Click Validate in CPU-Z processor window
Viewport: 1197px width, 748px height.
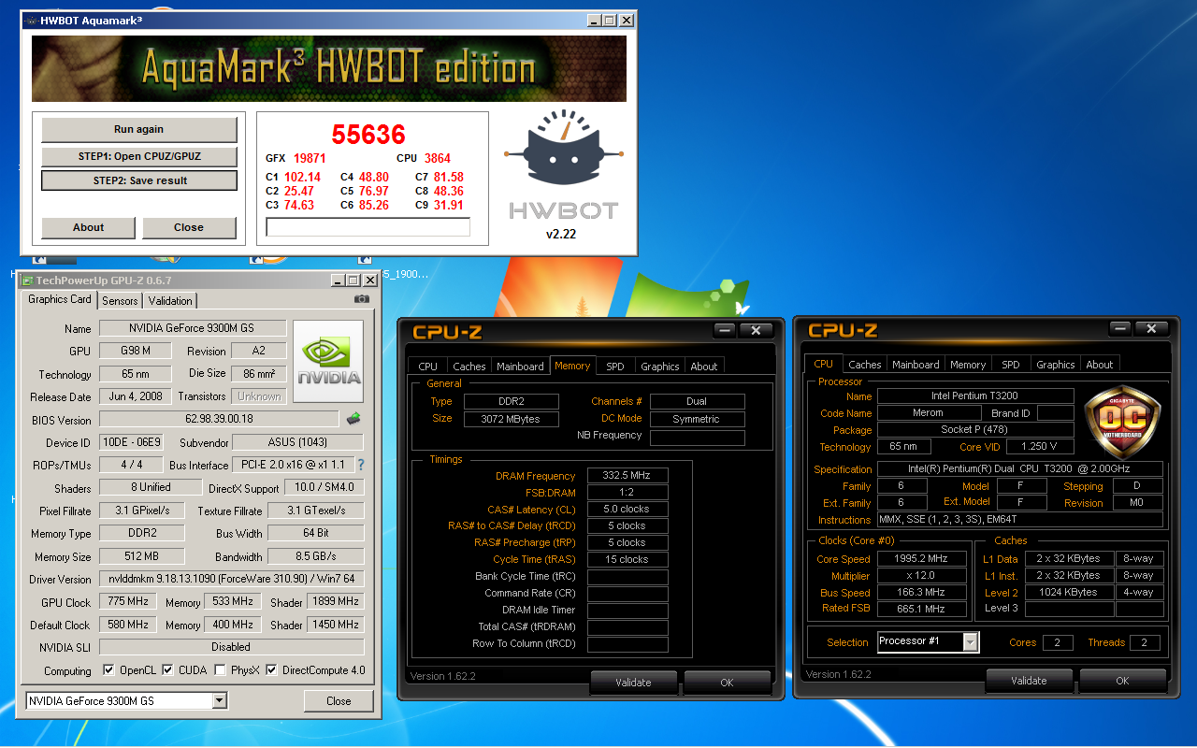click(1029, 681)
